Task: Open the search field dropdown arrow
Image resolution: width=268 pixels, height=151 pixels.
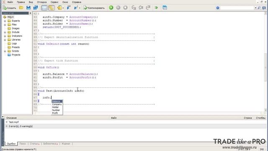Action: click(x=255, y=8)
